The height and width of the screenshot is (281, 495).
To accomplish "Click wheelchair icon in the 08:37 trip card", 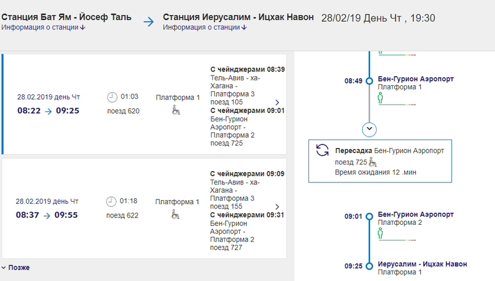I will [177, 213].
